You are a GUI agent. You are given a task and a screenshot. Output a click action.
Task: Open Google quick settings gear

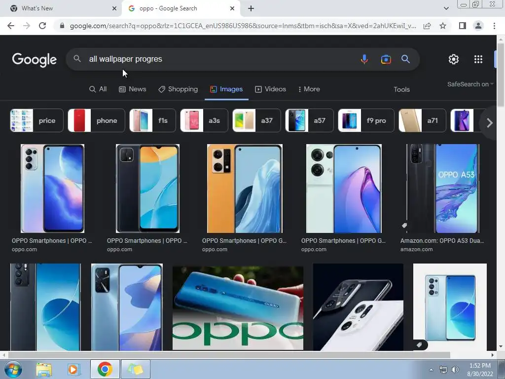point(454,59)
